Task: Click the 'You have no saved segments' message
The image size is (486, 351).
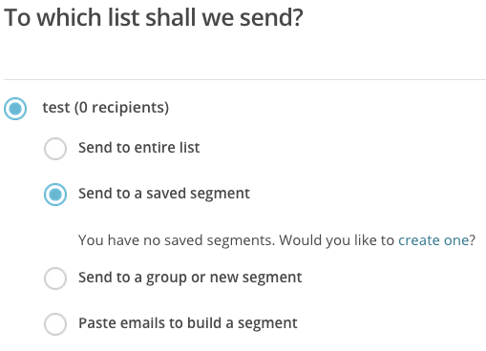Action: click(177, 240)
